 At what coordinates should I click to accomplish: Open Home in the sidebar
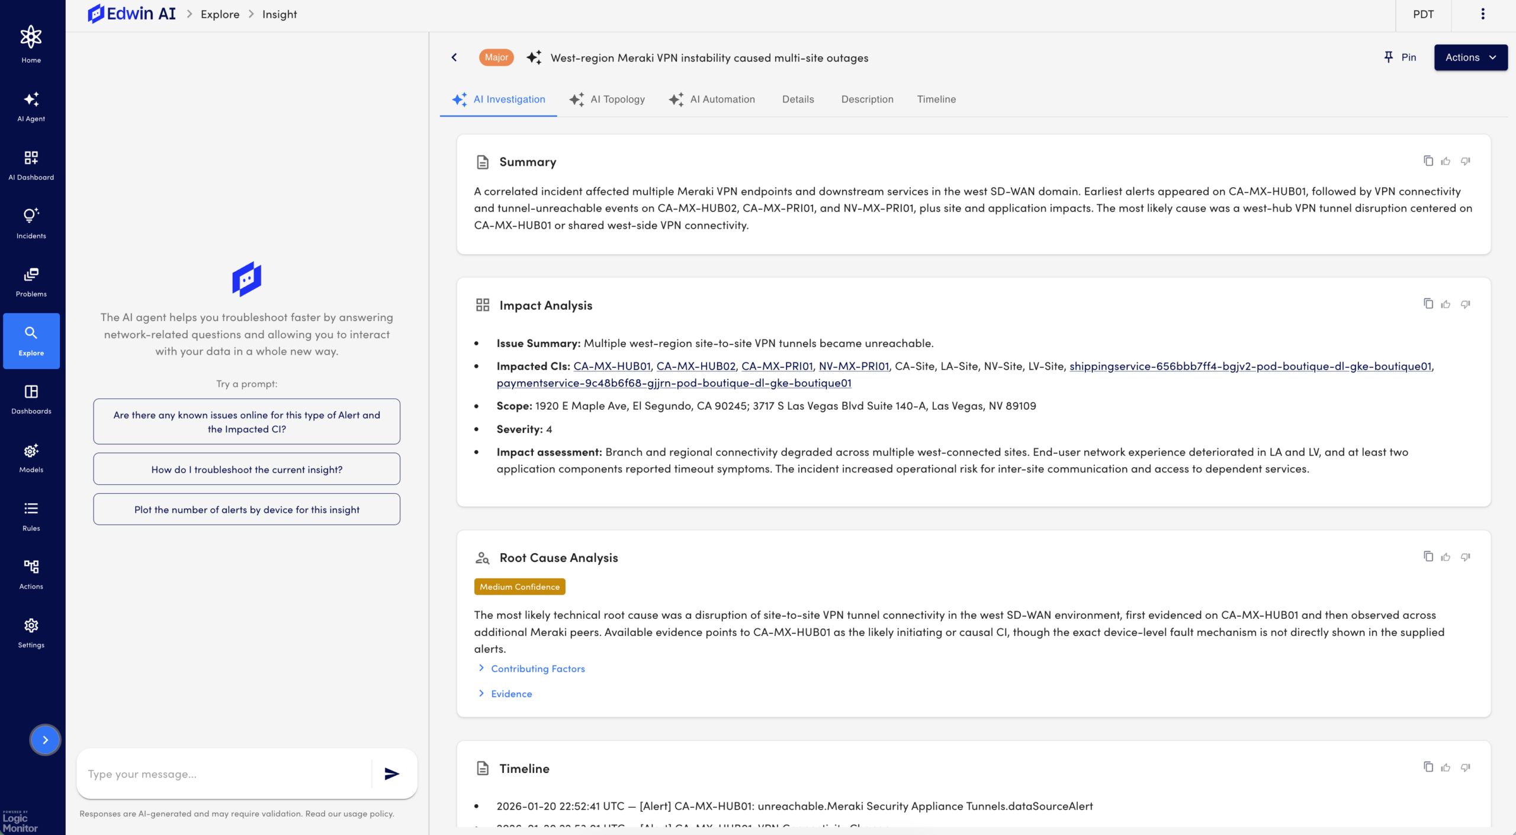pyautogui.click(x=31, y=44)
